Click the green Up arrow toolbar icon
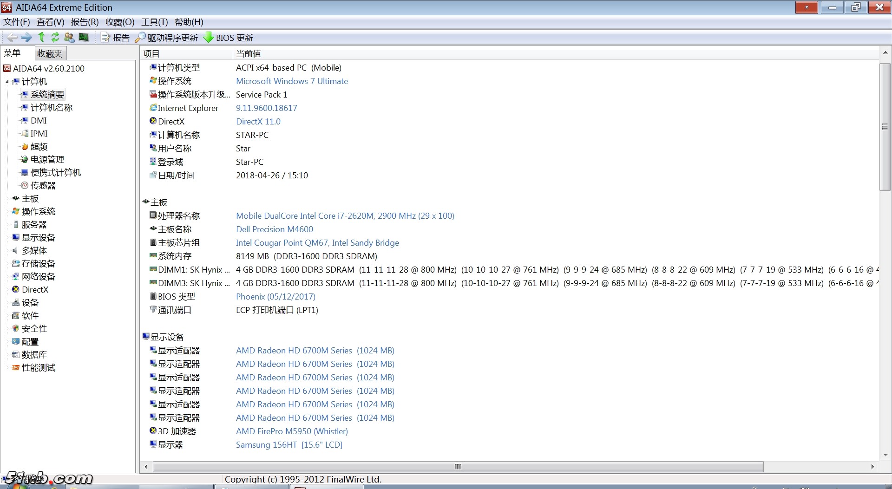 (41, 38)
